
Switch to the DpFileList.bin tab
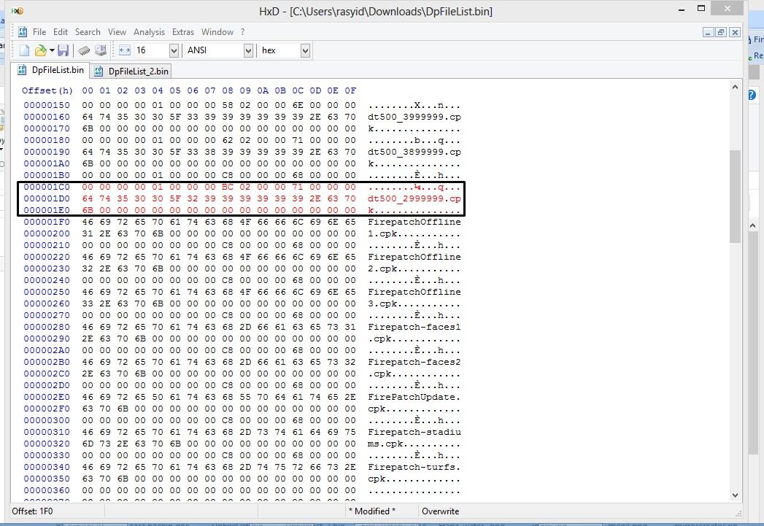tap(50, 69)
